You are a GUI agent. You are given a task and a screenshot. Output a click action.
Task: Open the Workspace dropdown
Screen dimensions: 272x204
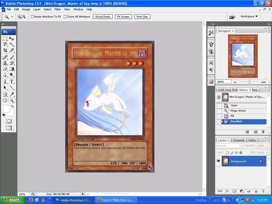pyautogui.click(x=249, y=16)
